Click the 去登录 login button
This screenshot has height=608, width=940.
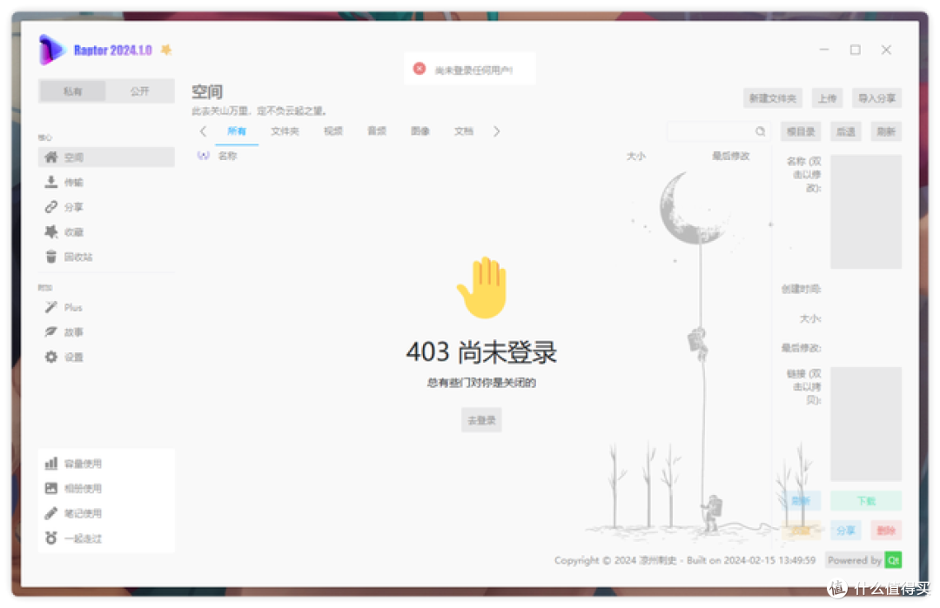(x=481, y=420)
